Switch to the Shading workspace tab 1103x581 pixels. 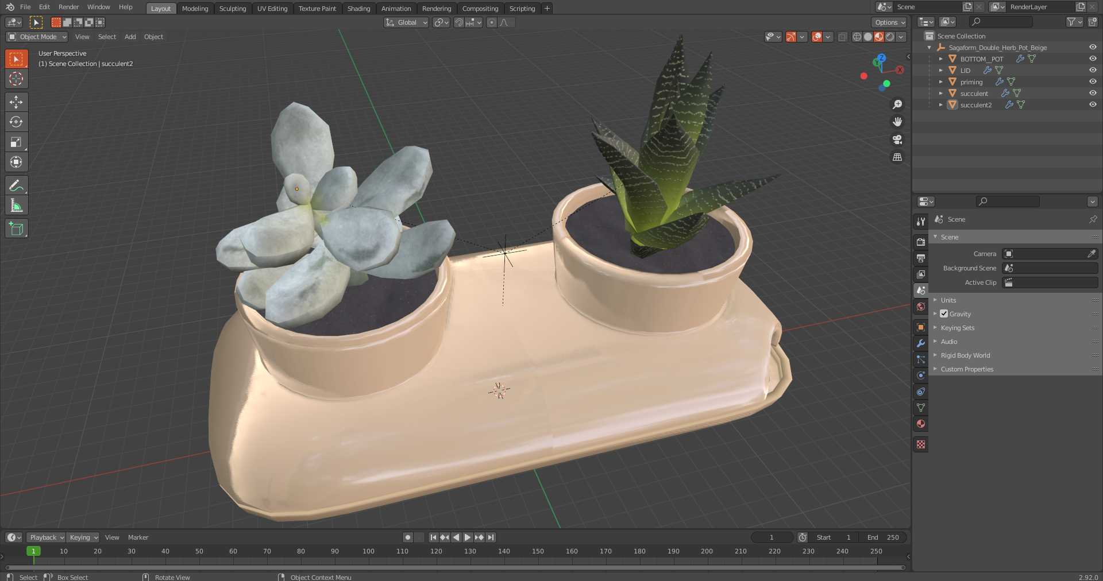tap(358, 9)
